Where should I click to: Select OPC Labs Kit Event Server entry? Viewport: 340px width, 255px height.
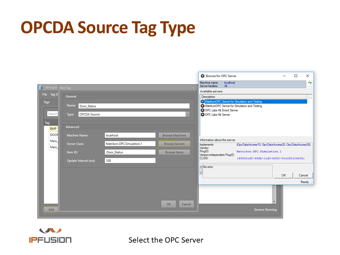pos(221,110)
